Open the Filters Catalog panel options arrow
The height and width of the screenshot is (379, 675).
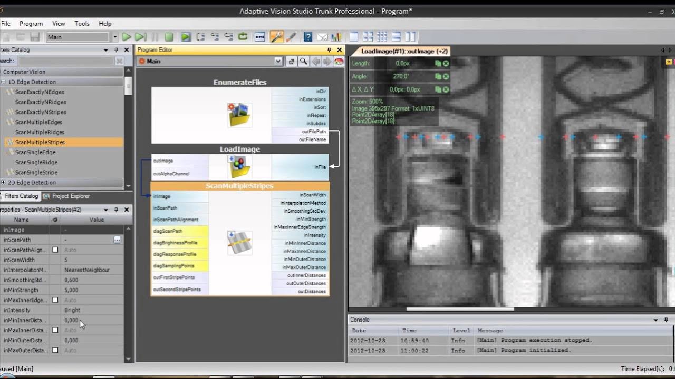click(x=106, y=50)
